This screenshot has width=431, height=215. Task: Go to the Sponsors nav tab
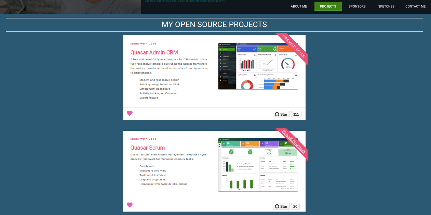coord(357,7)
